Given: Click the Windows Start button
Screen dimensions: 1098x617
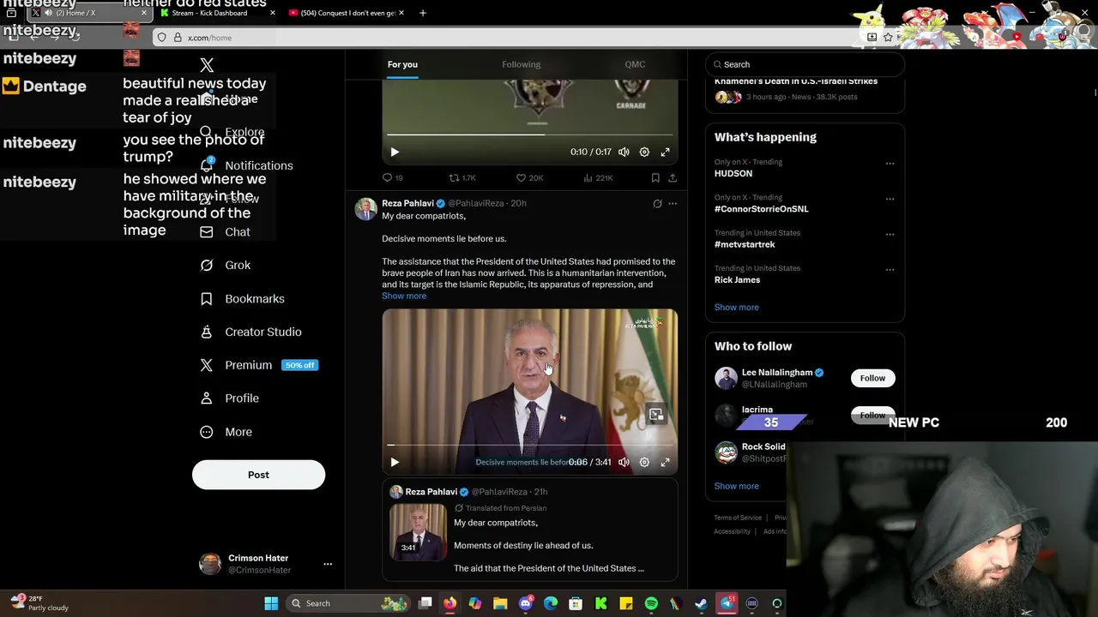Looking at the screenshot, I should point(271,603).
